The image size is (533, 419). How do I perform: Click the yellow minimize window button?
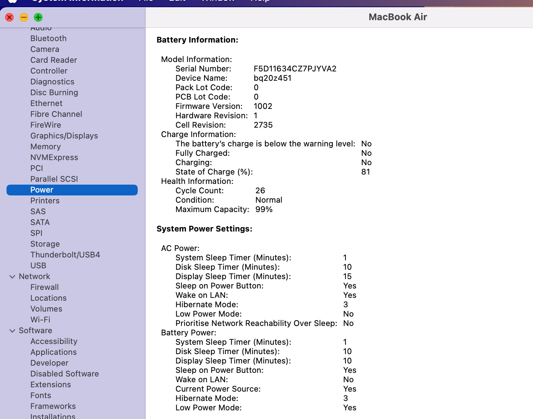pos(24,17)
